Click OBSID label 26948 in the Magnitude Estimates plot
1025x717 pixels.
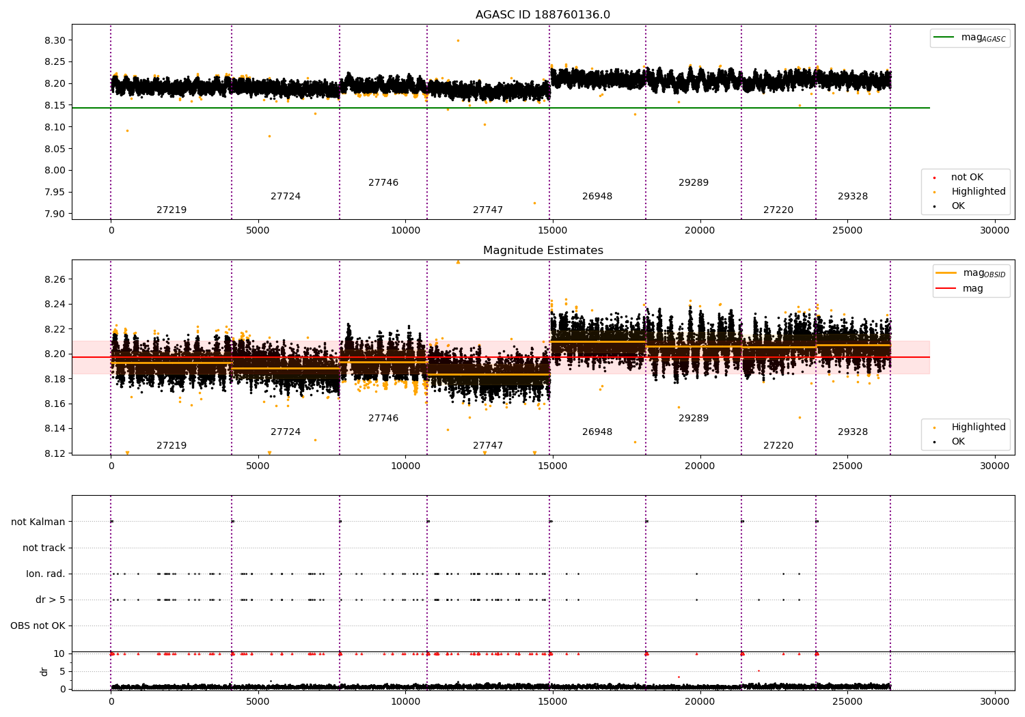pyautogui.click(x=597, y=432)
